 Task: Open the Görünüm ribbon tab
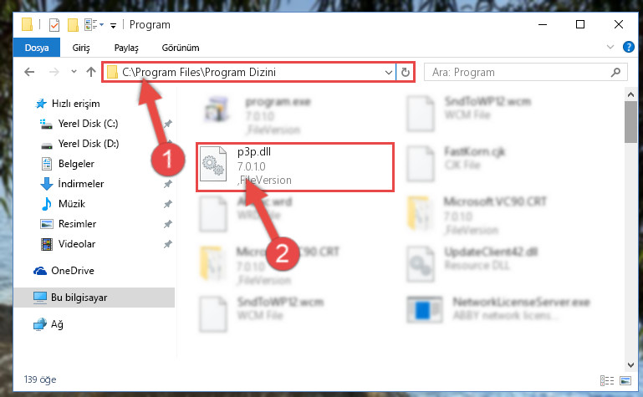coord(181,48)
